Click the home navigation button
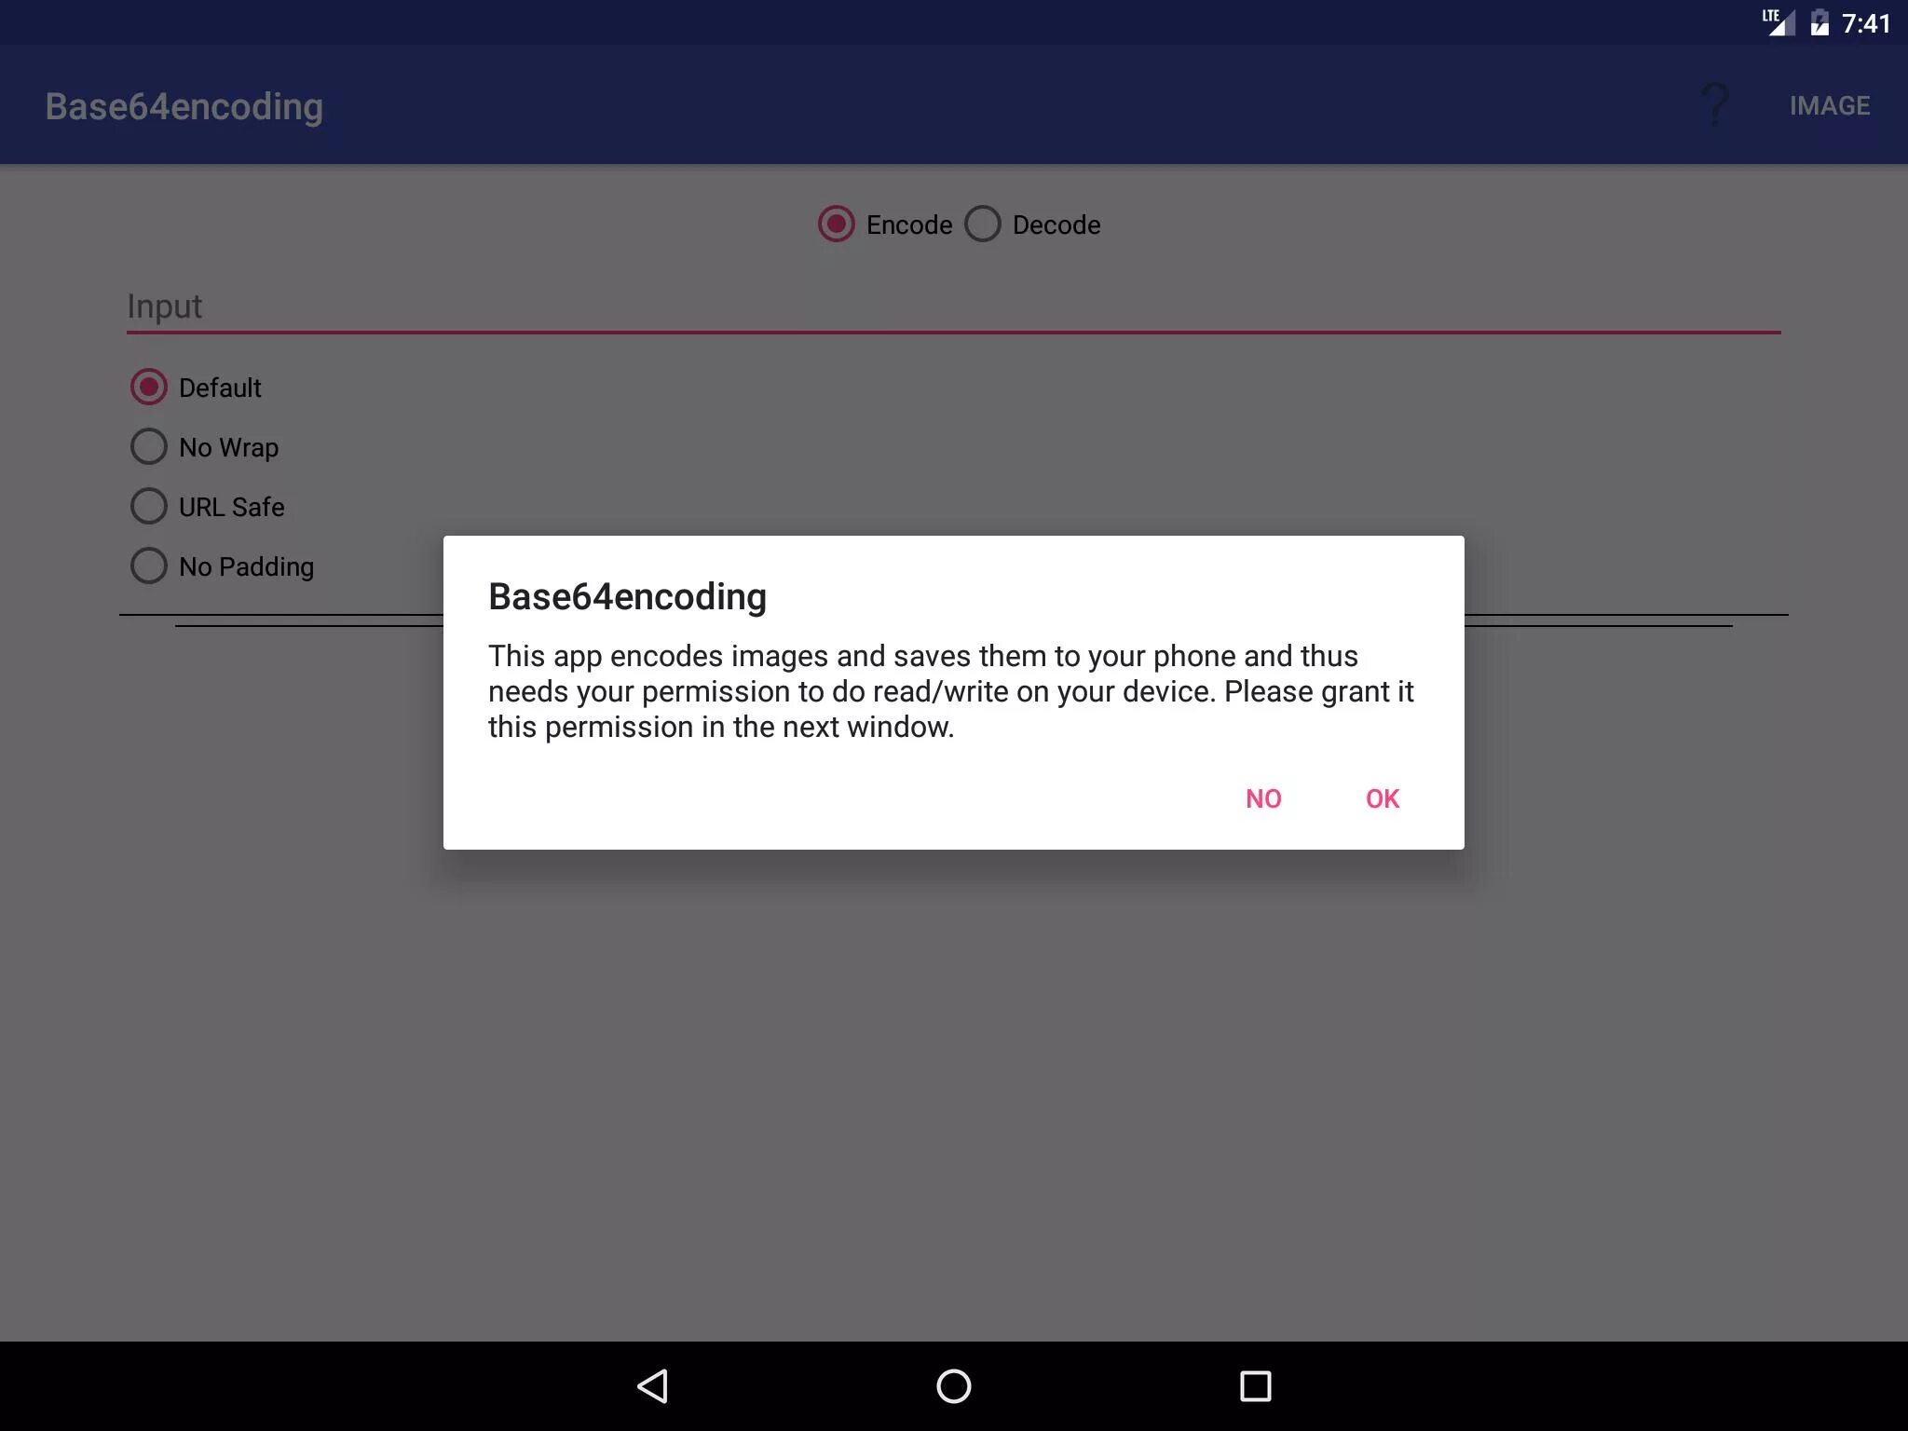 [x=954, y=1384]
